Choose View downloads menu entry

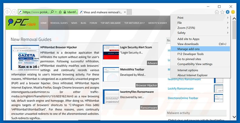[201, 44]
